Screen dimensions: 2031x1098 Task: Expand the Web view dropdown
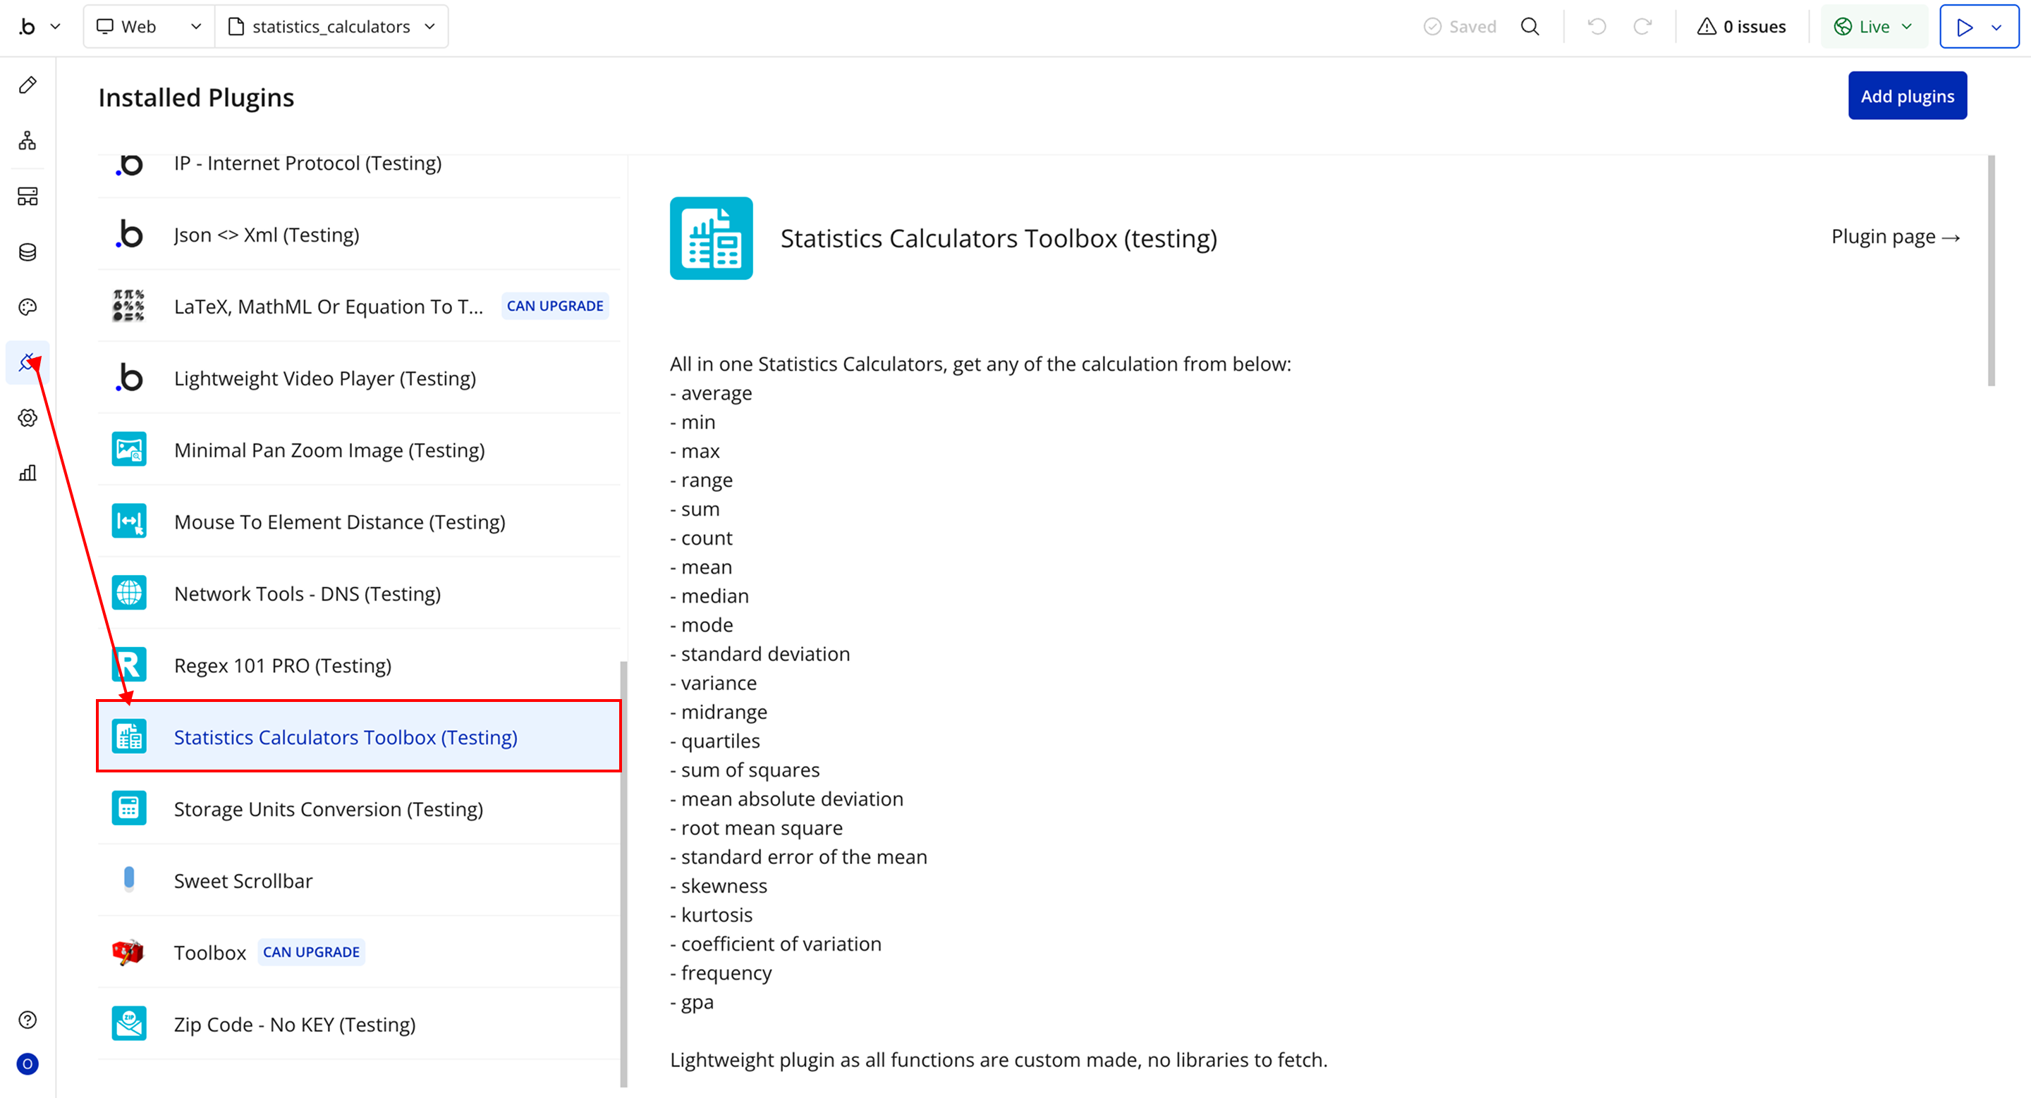(148, 27)
